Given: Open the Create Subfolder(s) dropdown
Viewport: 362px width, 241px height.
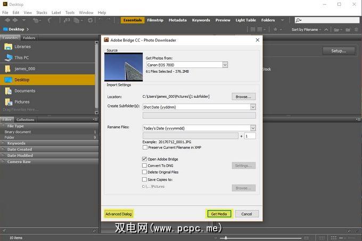Looking at the screenshot, I should pyautogui.click(x=253, y=107).
